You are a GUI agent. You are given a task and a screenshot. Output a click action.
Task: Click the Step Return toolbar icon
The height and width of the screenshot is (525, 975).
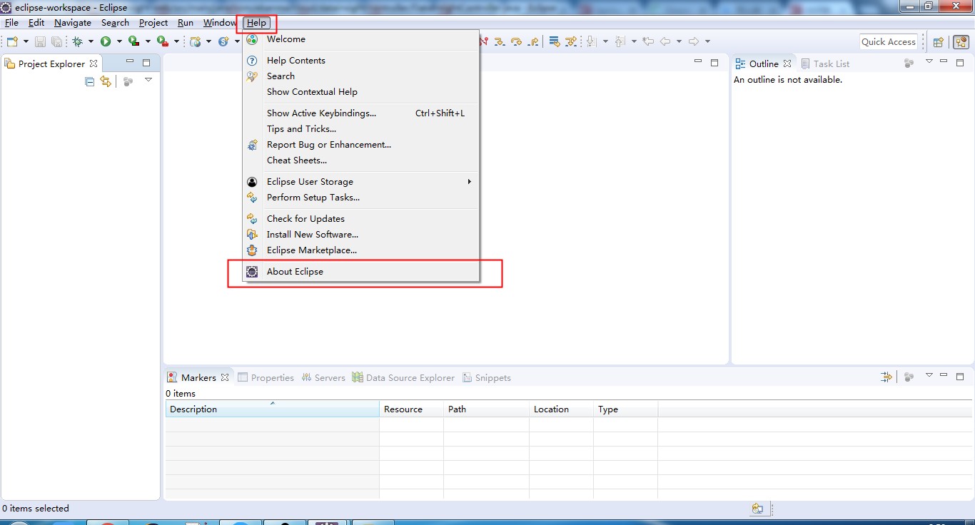tap(534, 41)
